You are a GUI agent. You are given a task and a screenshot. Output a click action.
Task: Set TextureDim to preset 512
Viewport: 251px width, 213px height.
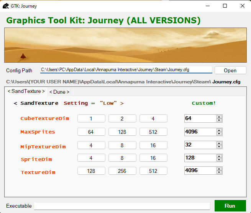pos(153,171)
